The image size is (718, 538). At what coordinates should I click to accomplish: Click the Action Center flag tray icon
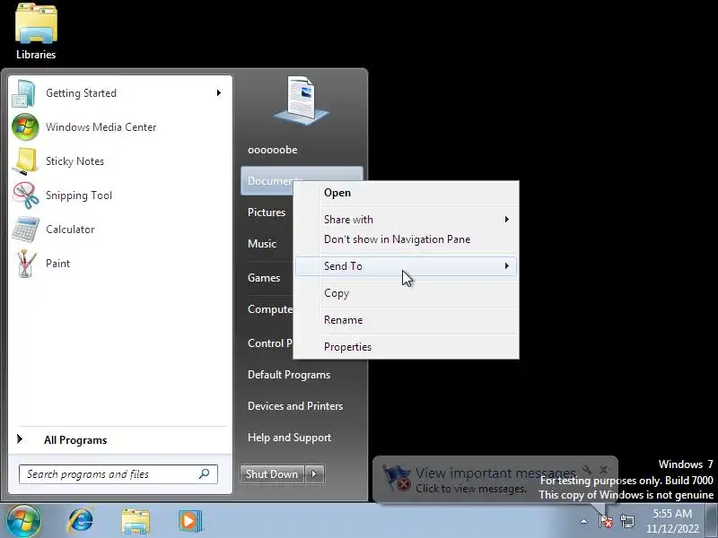tap(605, 521)
